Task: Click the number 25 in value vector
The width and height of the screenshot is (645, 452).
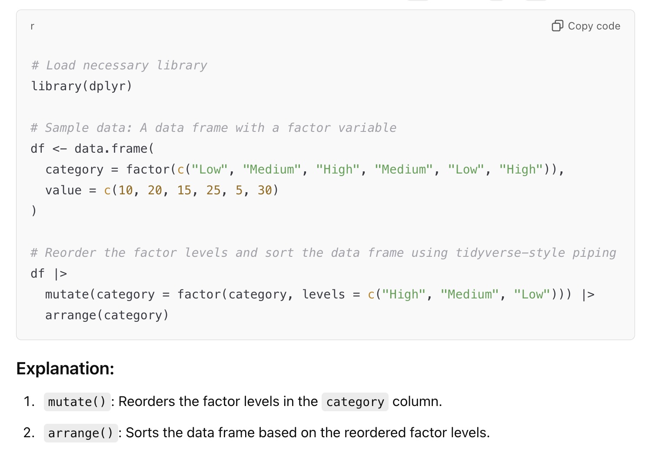Action: point(213,190)
